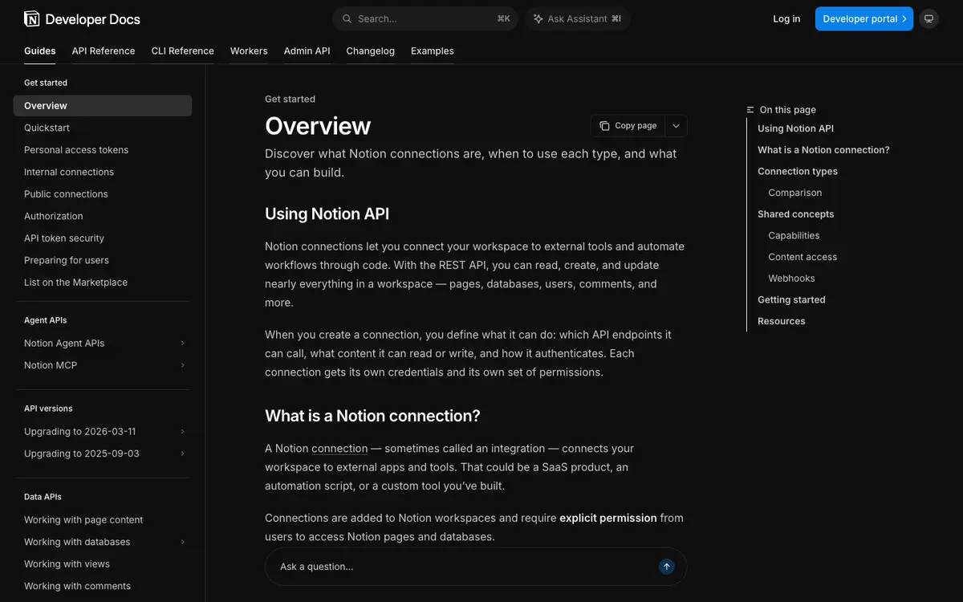Jump to Capabilities subsection
Image resolution: width=963 pixels, height=602 pixels.
794,235
